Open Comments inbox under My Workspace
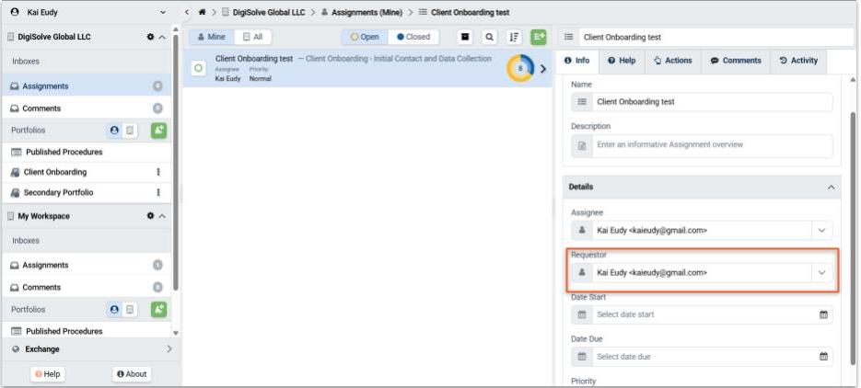Image resolution: width=861 pixels, height=388 pixels. [87, 287]
